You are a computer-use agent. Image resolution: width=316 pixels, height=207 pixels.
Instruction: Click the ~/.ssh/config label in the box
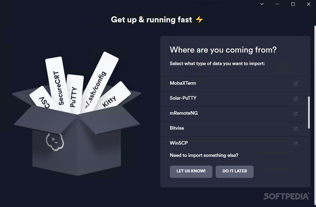point(95,90)
